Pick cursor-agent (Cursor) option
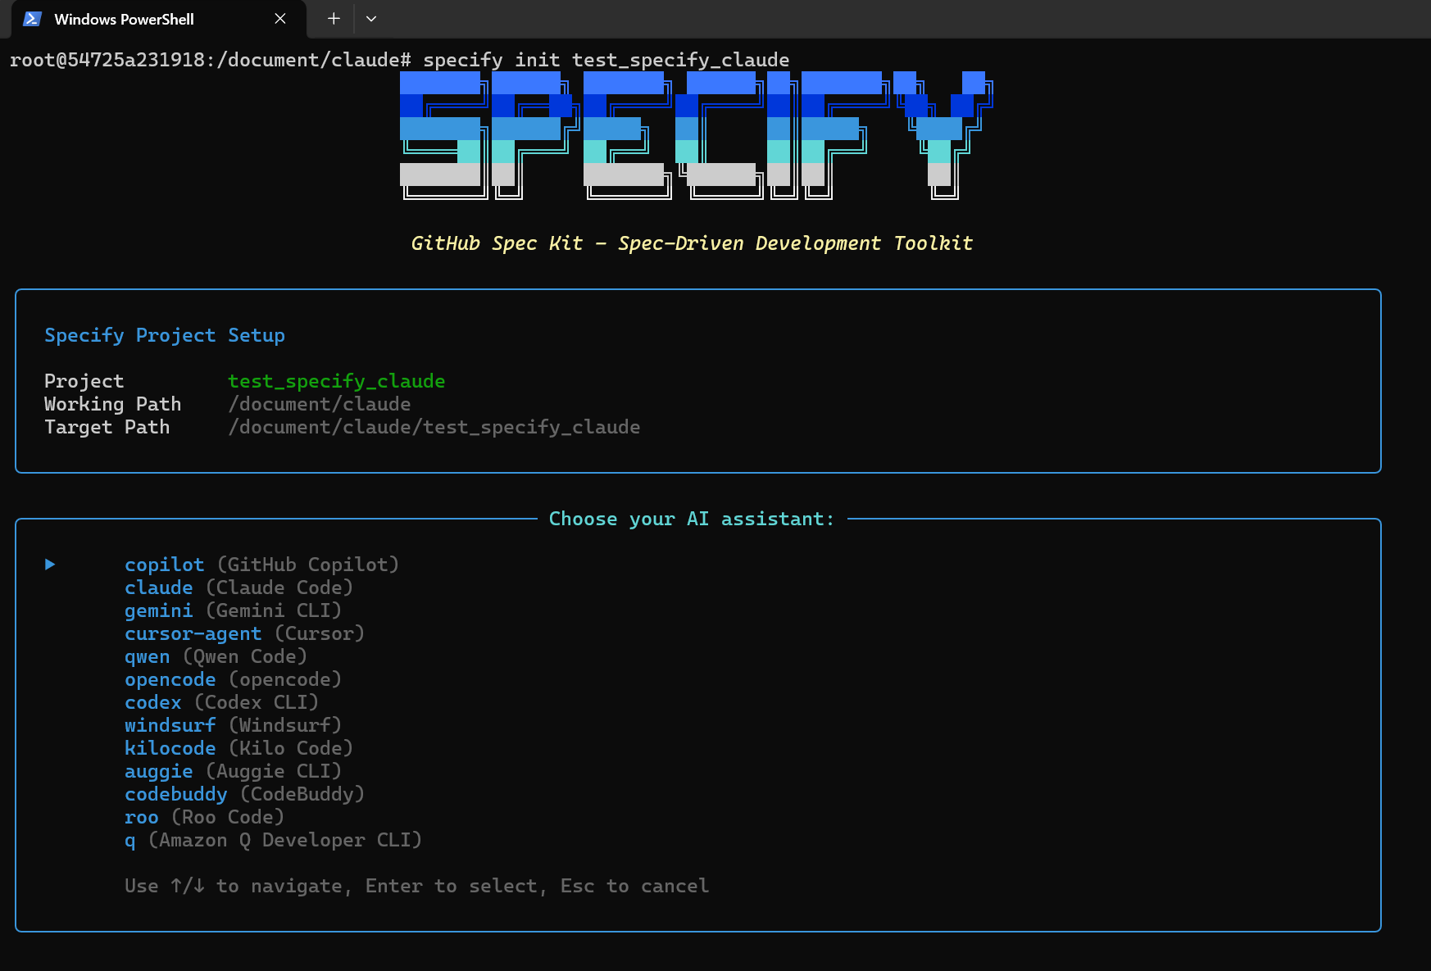The width and height of the screenshot is (1431, 971). point(244,633)
